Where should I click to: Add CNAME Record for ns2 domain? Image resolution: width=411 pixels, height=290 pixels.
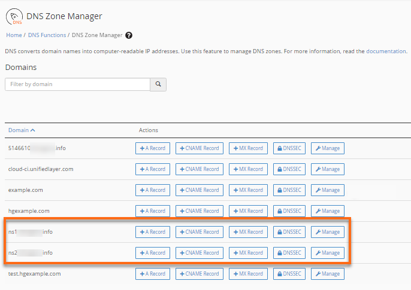pos(200,253)
